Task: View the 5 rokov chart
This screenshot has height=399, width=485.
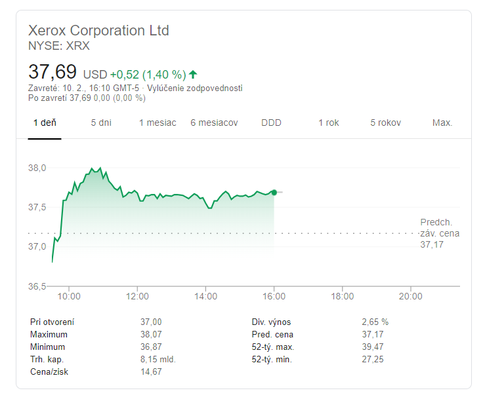Action: 386,123
